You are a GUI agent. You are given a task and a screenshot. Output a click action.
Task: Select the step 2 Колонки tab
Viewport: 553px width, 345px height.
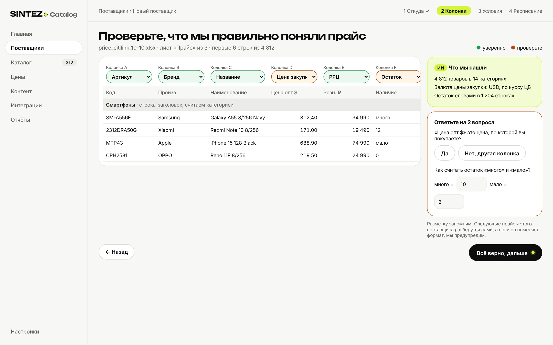click(x=454, y=11)
